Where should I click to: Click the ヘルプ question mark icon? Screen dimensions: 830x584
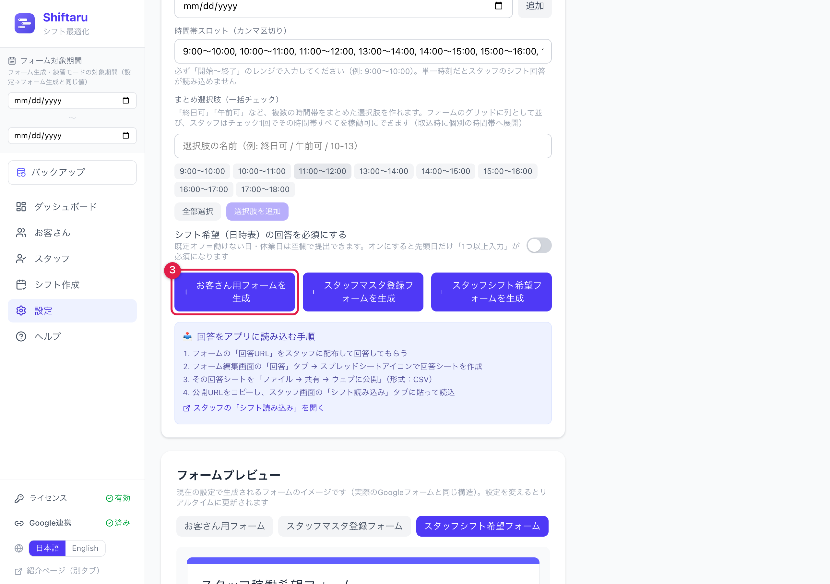(21, 336)
